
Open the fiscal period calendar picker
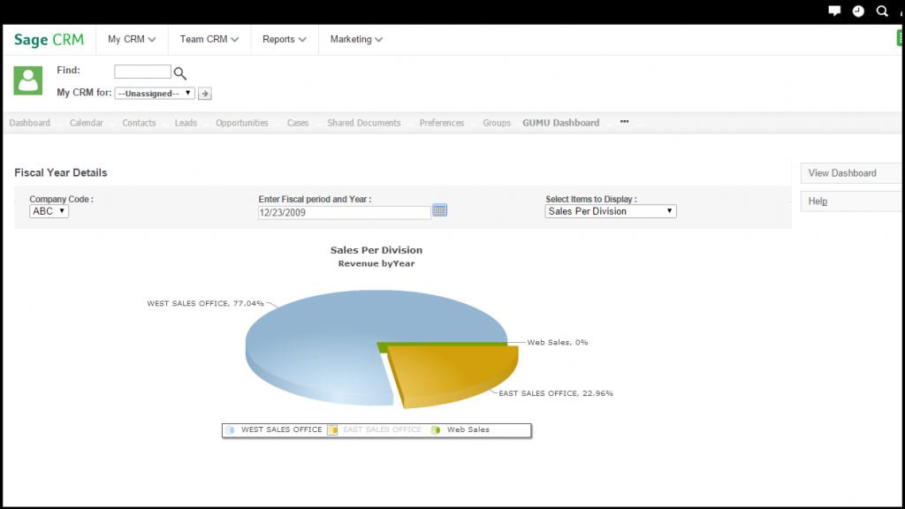coord(440,210)
